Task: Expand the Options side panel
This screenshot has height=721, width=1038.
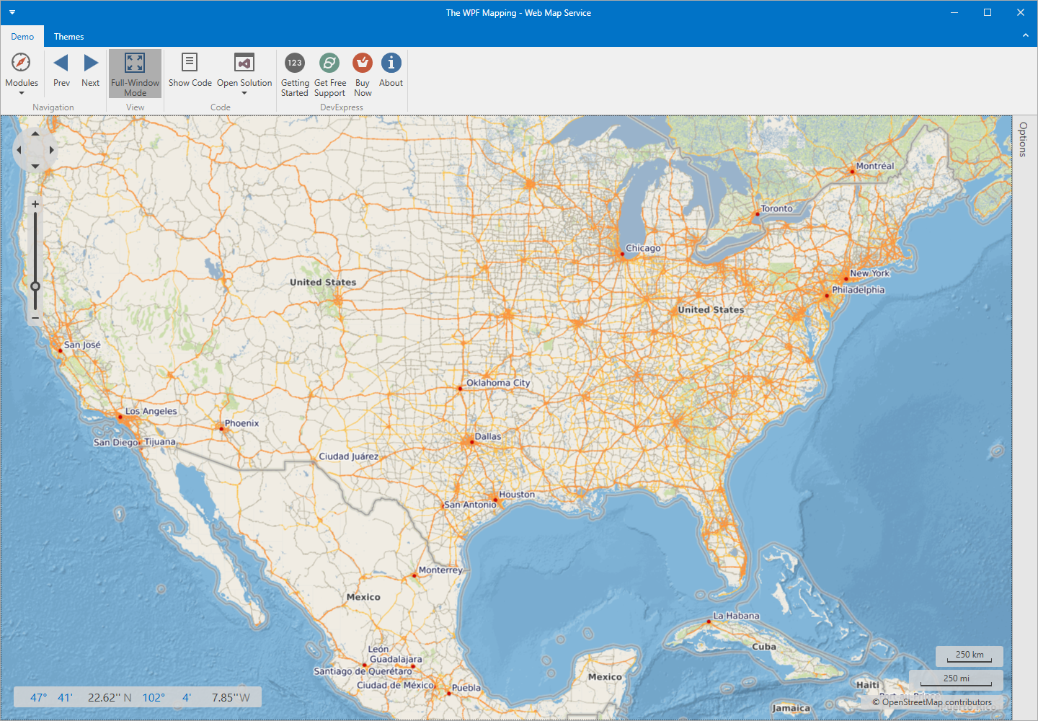Action: (1023, 139)
